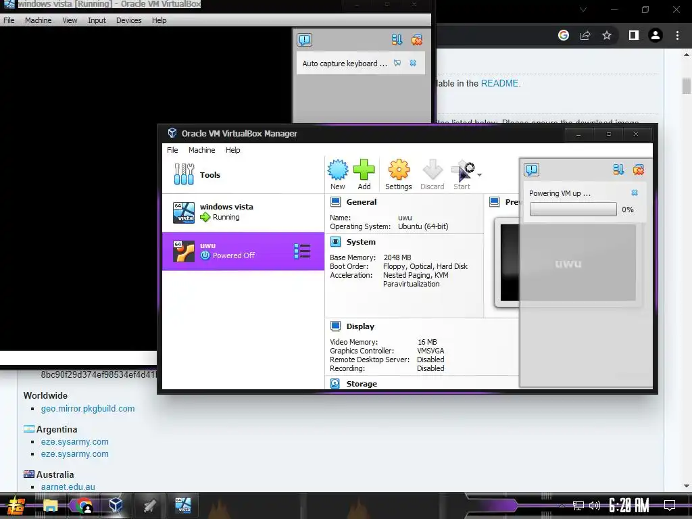This screenshot has height=519, width=692.
Task: Toggle the browser side panel icon
Action: pyautogui.click(x=634, y=35)
